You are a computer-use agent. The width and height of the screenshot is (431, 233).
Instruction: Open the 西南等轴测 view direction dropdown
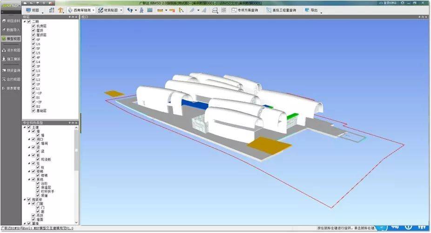click(x=81, y=10)
